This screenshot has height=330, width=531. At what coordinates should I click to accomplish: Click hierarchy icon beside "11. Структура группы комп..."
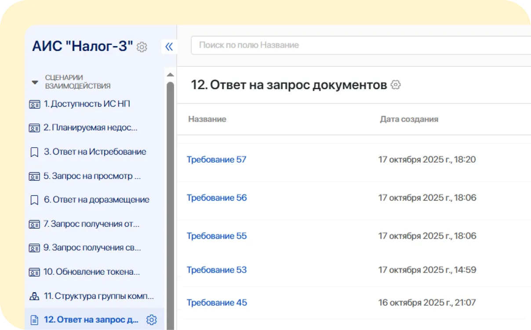[35, 296]
